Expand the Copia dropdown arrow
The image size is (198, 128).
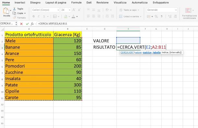[25, 13]
